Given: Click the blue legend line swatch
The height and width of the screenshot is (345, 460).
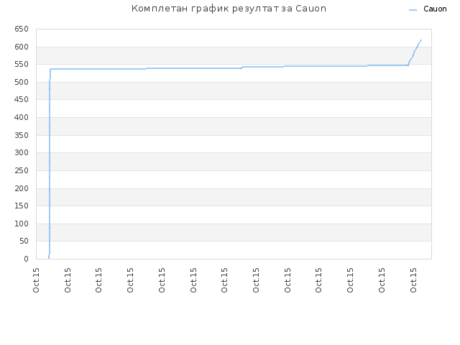Looking at the screenshot, I should click(x=413, y=10).
